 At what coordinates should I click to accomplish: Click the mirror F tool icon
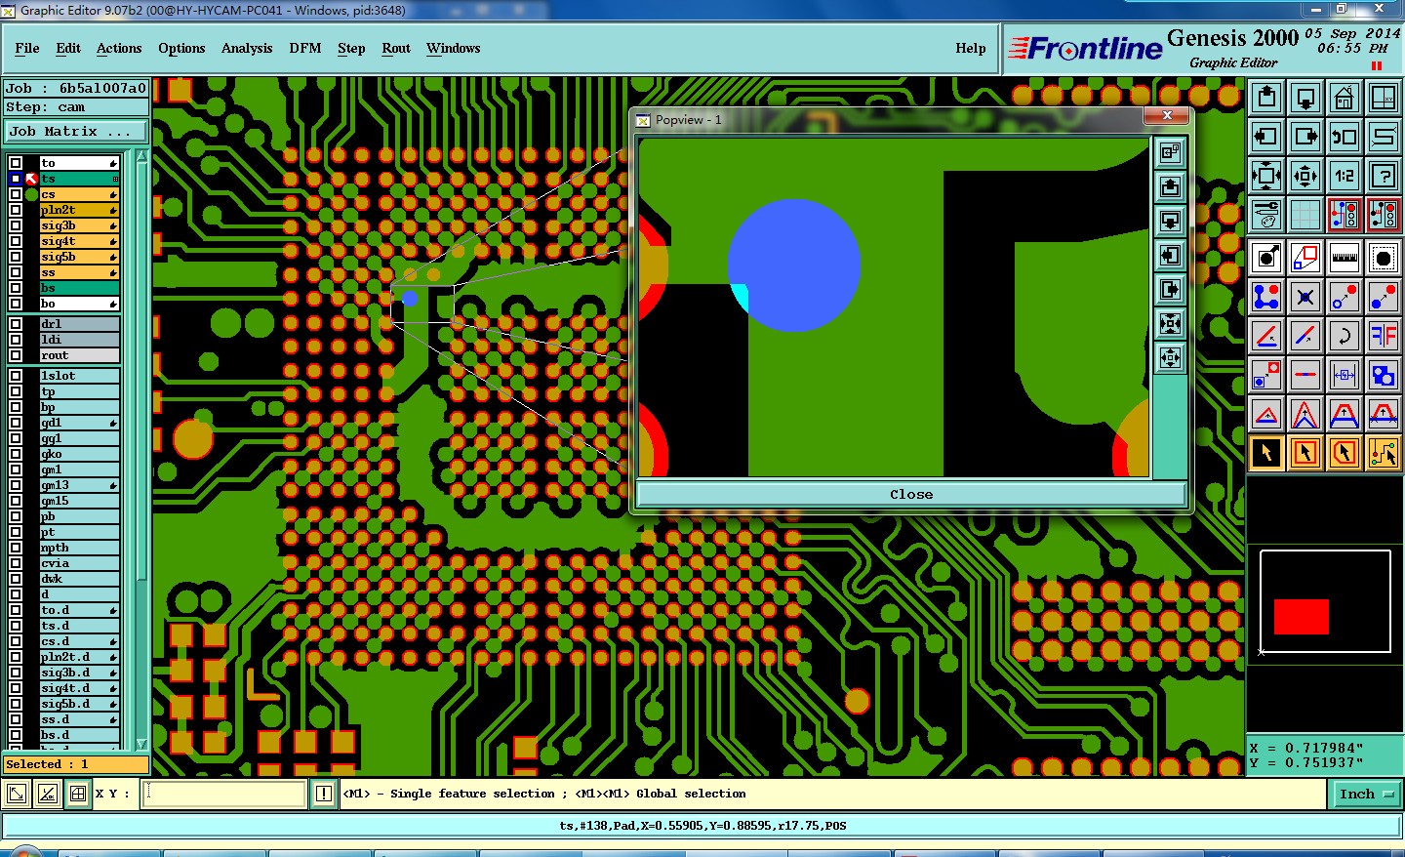coord(1384,336)
